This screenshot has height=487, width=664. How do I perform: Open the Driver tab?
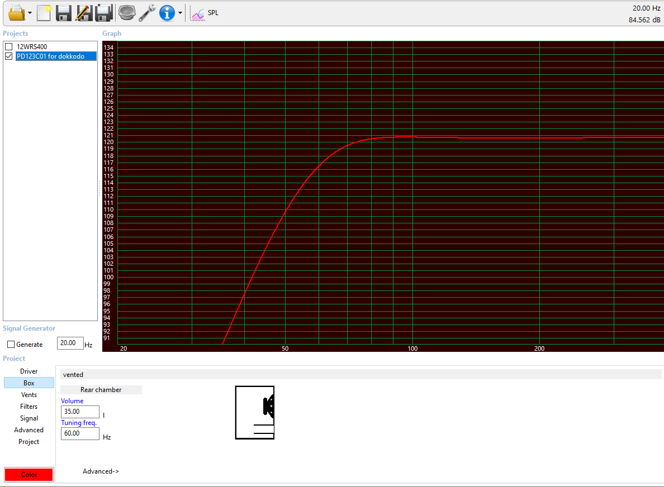tap(29, 371)
